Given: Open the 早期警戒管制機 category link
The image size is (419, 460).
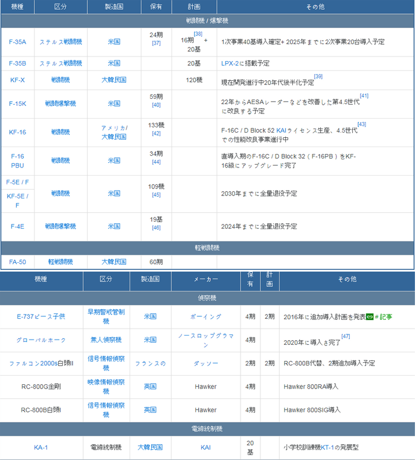Looking at the screenshot, I should tap(106, 316).
